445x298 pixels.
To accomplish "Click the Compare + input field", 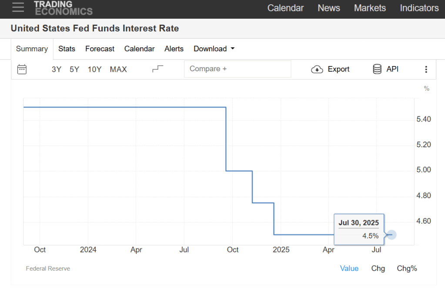I will (237, 69).
